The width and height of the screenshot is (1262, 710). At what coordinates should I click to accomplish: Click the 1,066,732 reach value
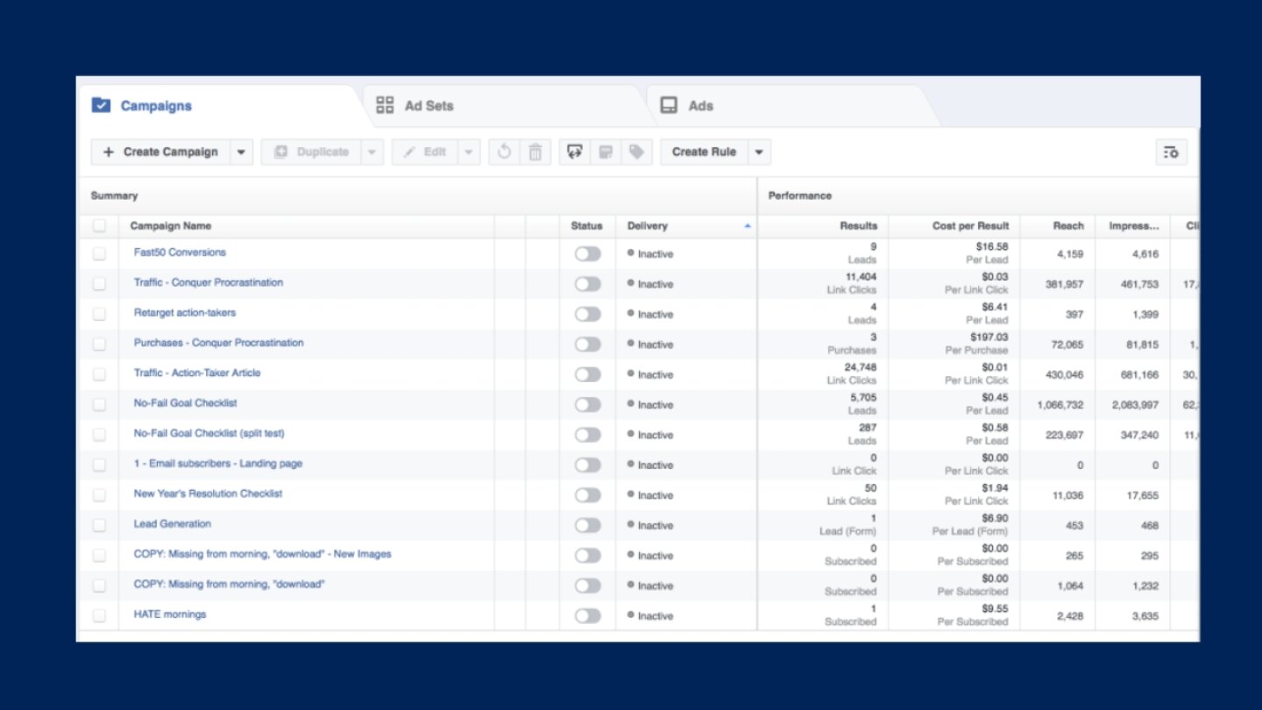(1060, 405)
